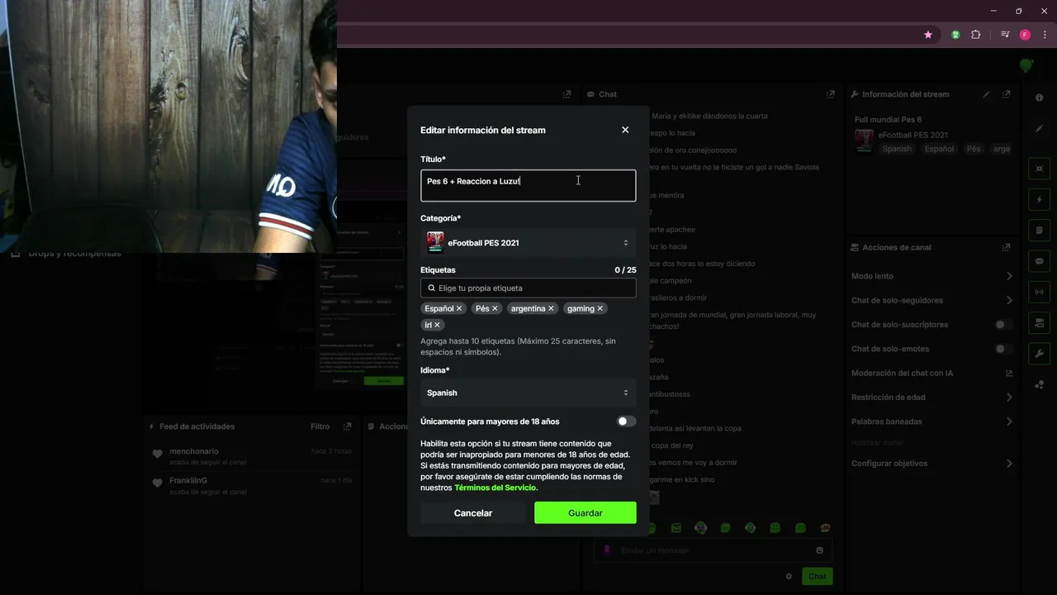Click the chat bubble icon in right sidebar
The height and width of the screenshot is (595, 1057).
pos(1039,261)
